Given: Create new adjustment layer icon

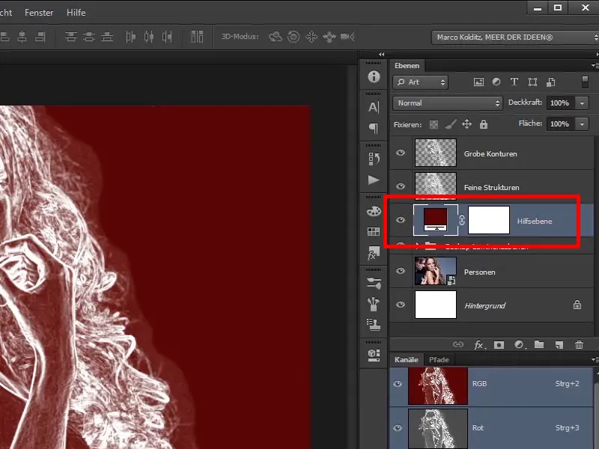Looking at the screenshot, I should [519, 345].
